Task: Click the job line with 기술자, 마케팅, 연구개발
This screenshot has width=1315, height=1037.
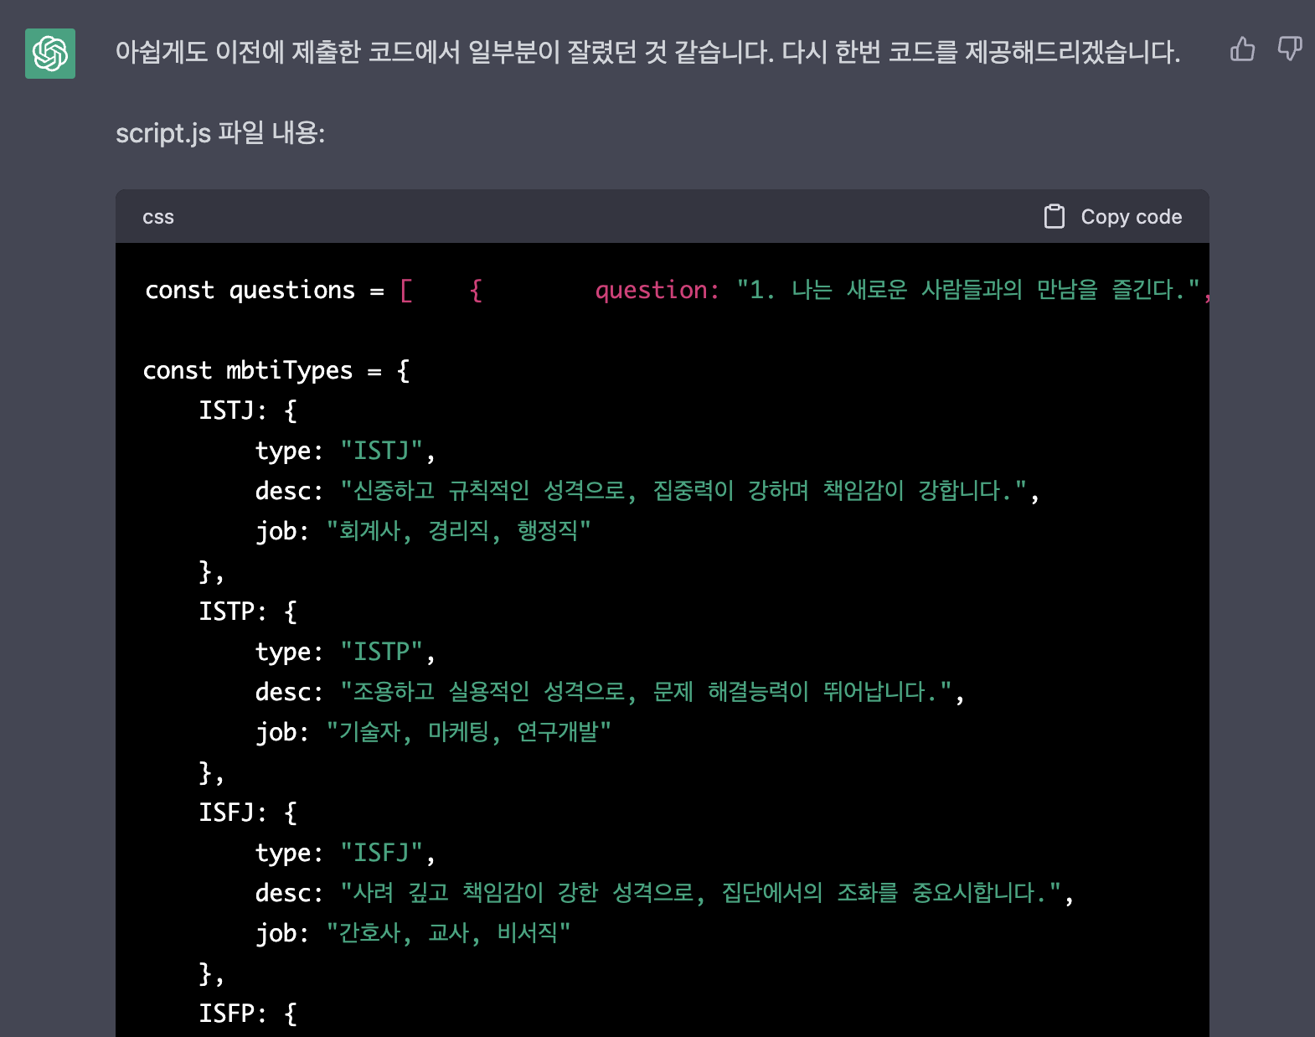Action: pos(433,732)
